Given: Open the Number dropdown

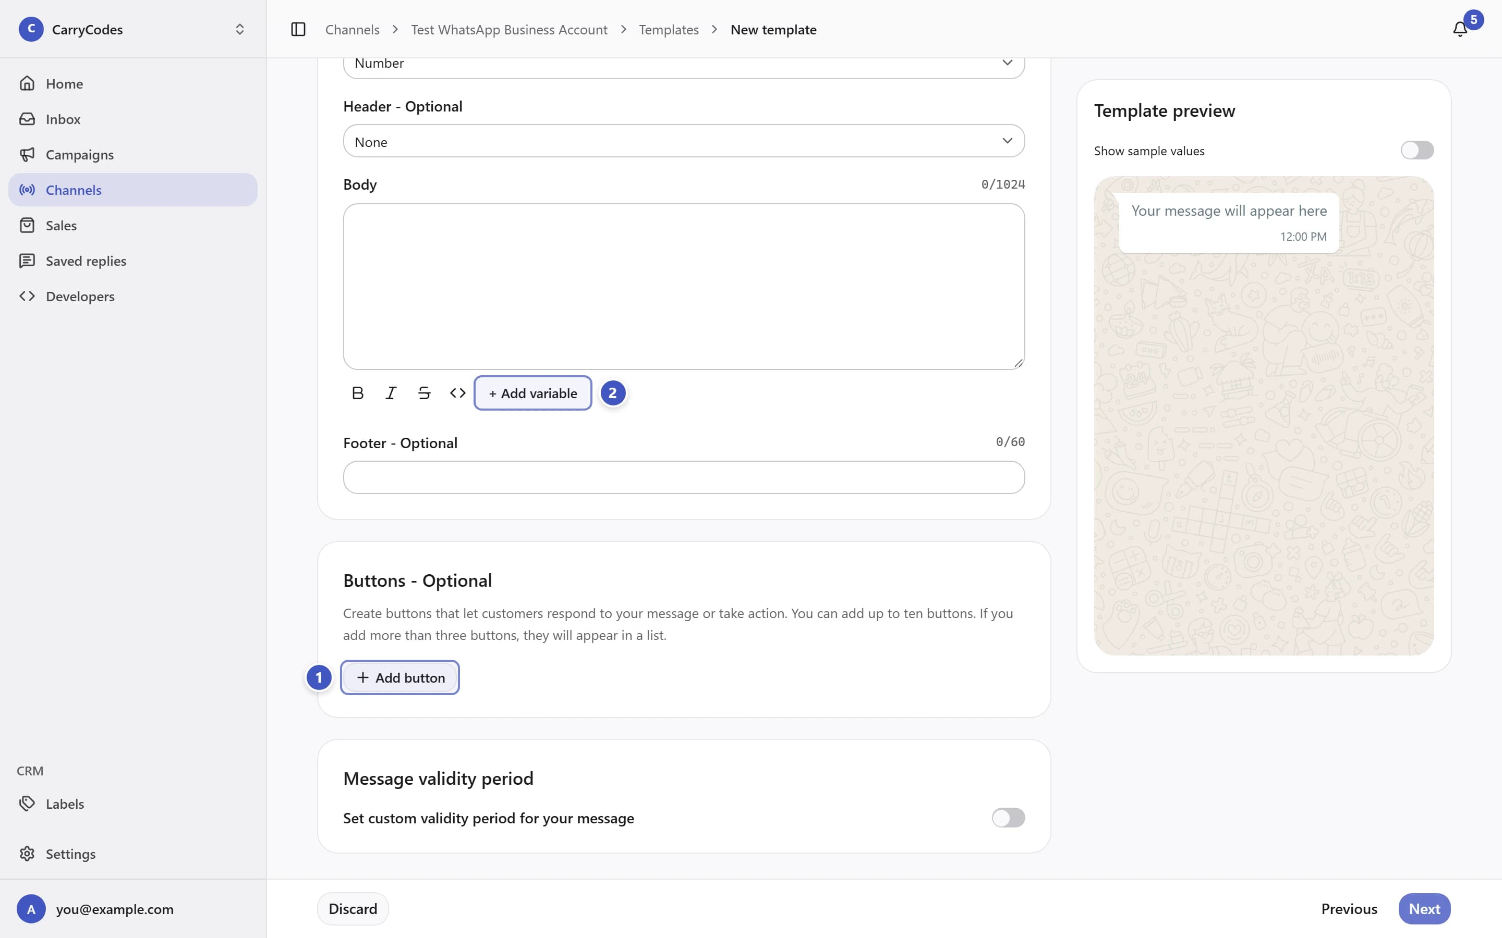Looking at the screenshot, I should [683, 67].
